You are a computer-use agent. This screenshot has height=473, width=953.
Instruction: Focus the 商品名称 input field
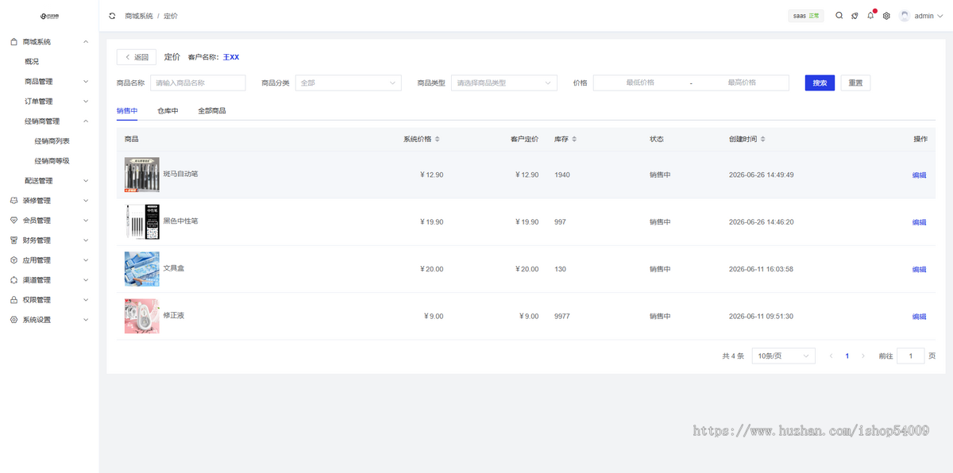pyautogui.click(x=198, y=83)
